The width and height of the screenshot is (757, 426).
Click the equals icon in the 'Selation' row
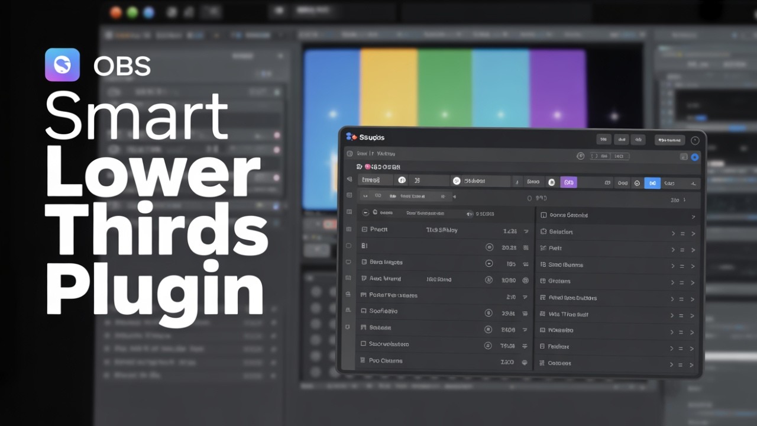pyautogui.click(x=682, y=234)
